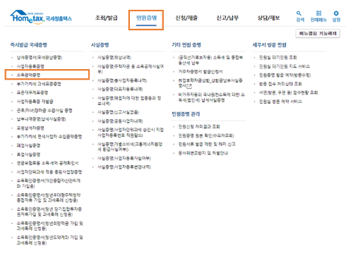Open 소득확인증명서(청년 장기집합투자증권저축) link

[x=49, y=212]
